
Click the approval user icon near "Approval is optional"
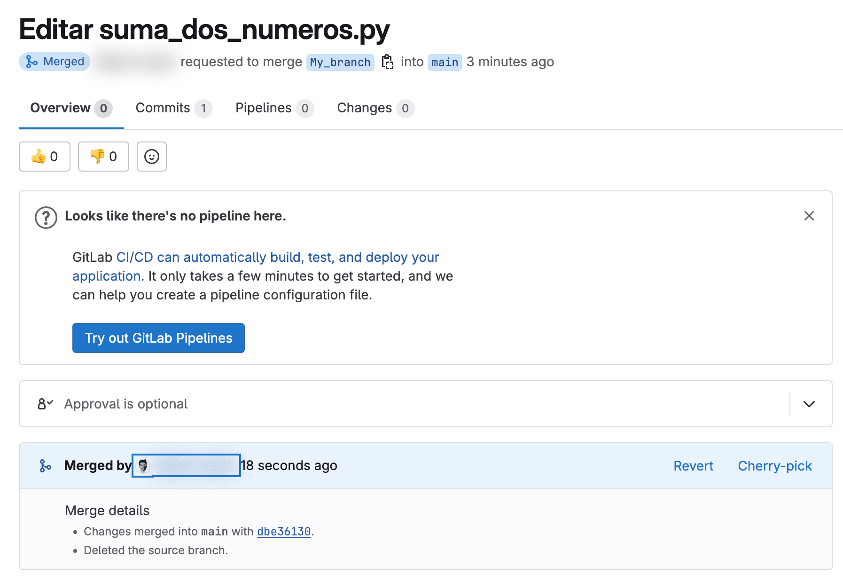click(x=44, y=404)
